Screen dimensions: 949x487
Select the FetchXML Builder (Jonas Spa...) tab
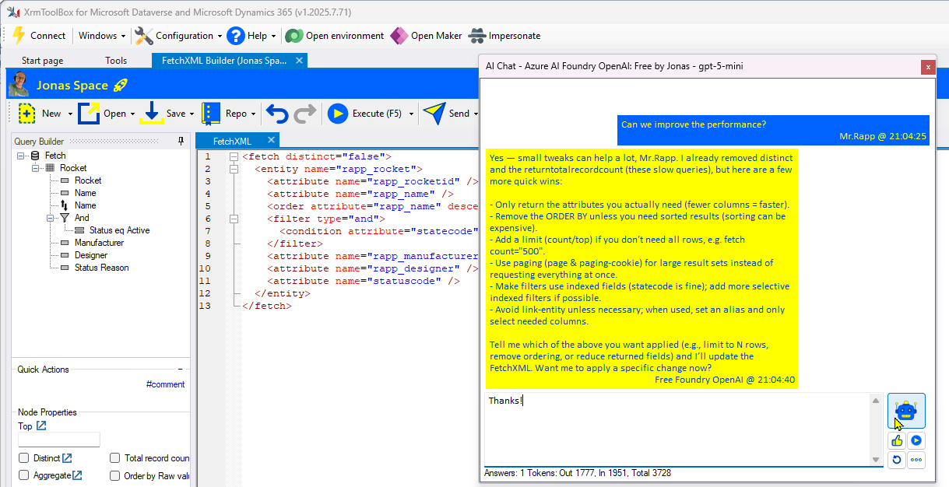pos(230,60)
